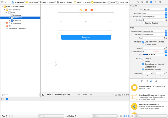Viewport: 168px width, 118px height.
Task: Toggle the document outline sidebar button
Action: point(43,95)
